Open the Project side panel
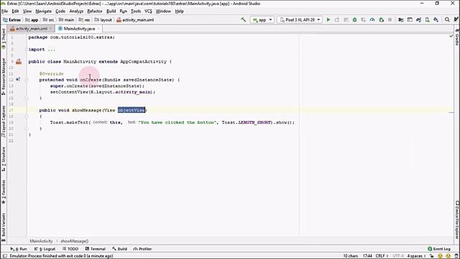This screenshot has width=460, height=259. 4,38
